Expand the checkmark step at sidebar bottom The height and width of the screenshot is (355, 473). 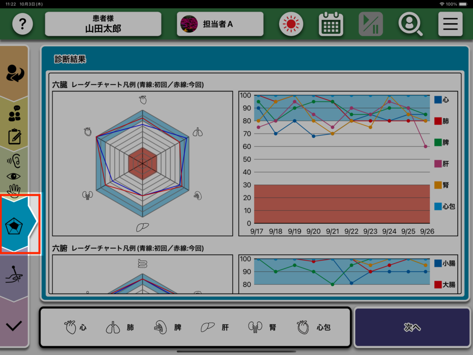pyautogui.click(x=15, y=325)
